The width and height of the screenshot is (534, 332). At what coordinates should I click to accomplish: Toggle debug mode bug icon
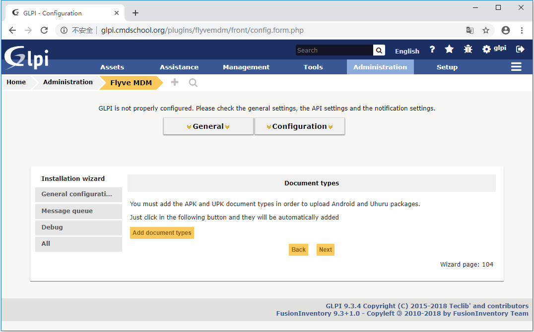tap(468, 50)
